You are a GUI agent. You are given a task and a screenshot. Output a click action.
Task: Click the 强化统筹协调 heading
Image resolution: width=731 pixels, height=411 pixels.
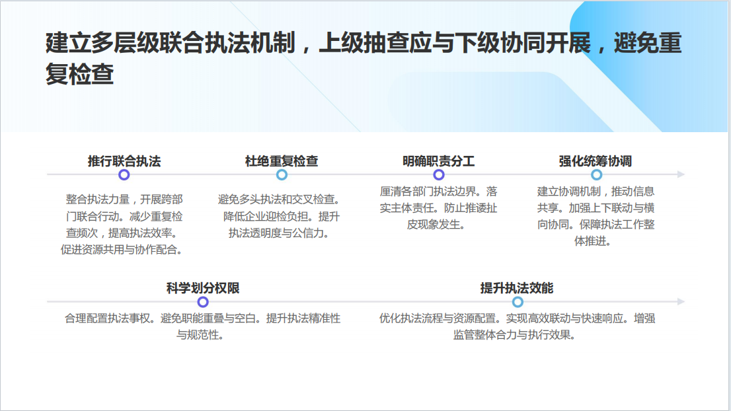pyautogui.click(x=596, y=161)
